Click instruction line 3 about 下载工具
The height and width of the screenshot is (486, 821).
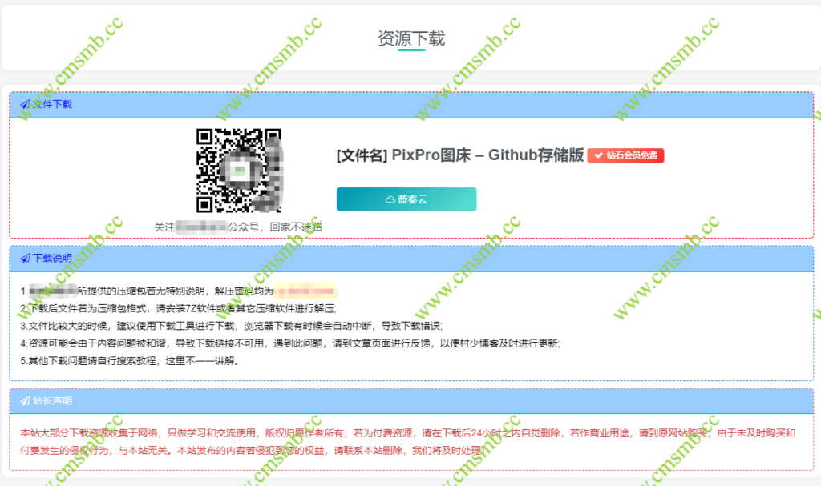pos(232,326)
